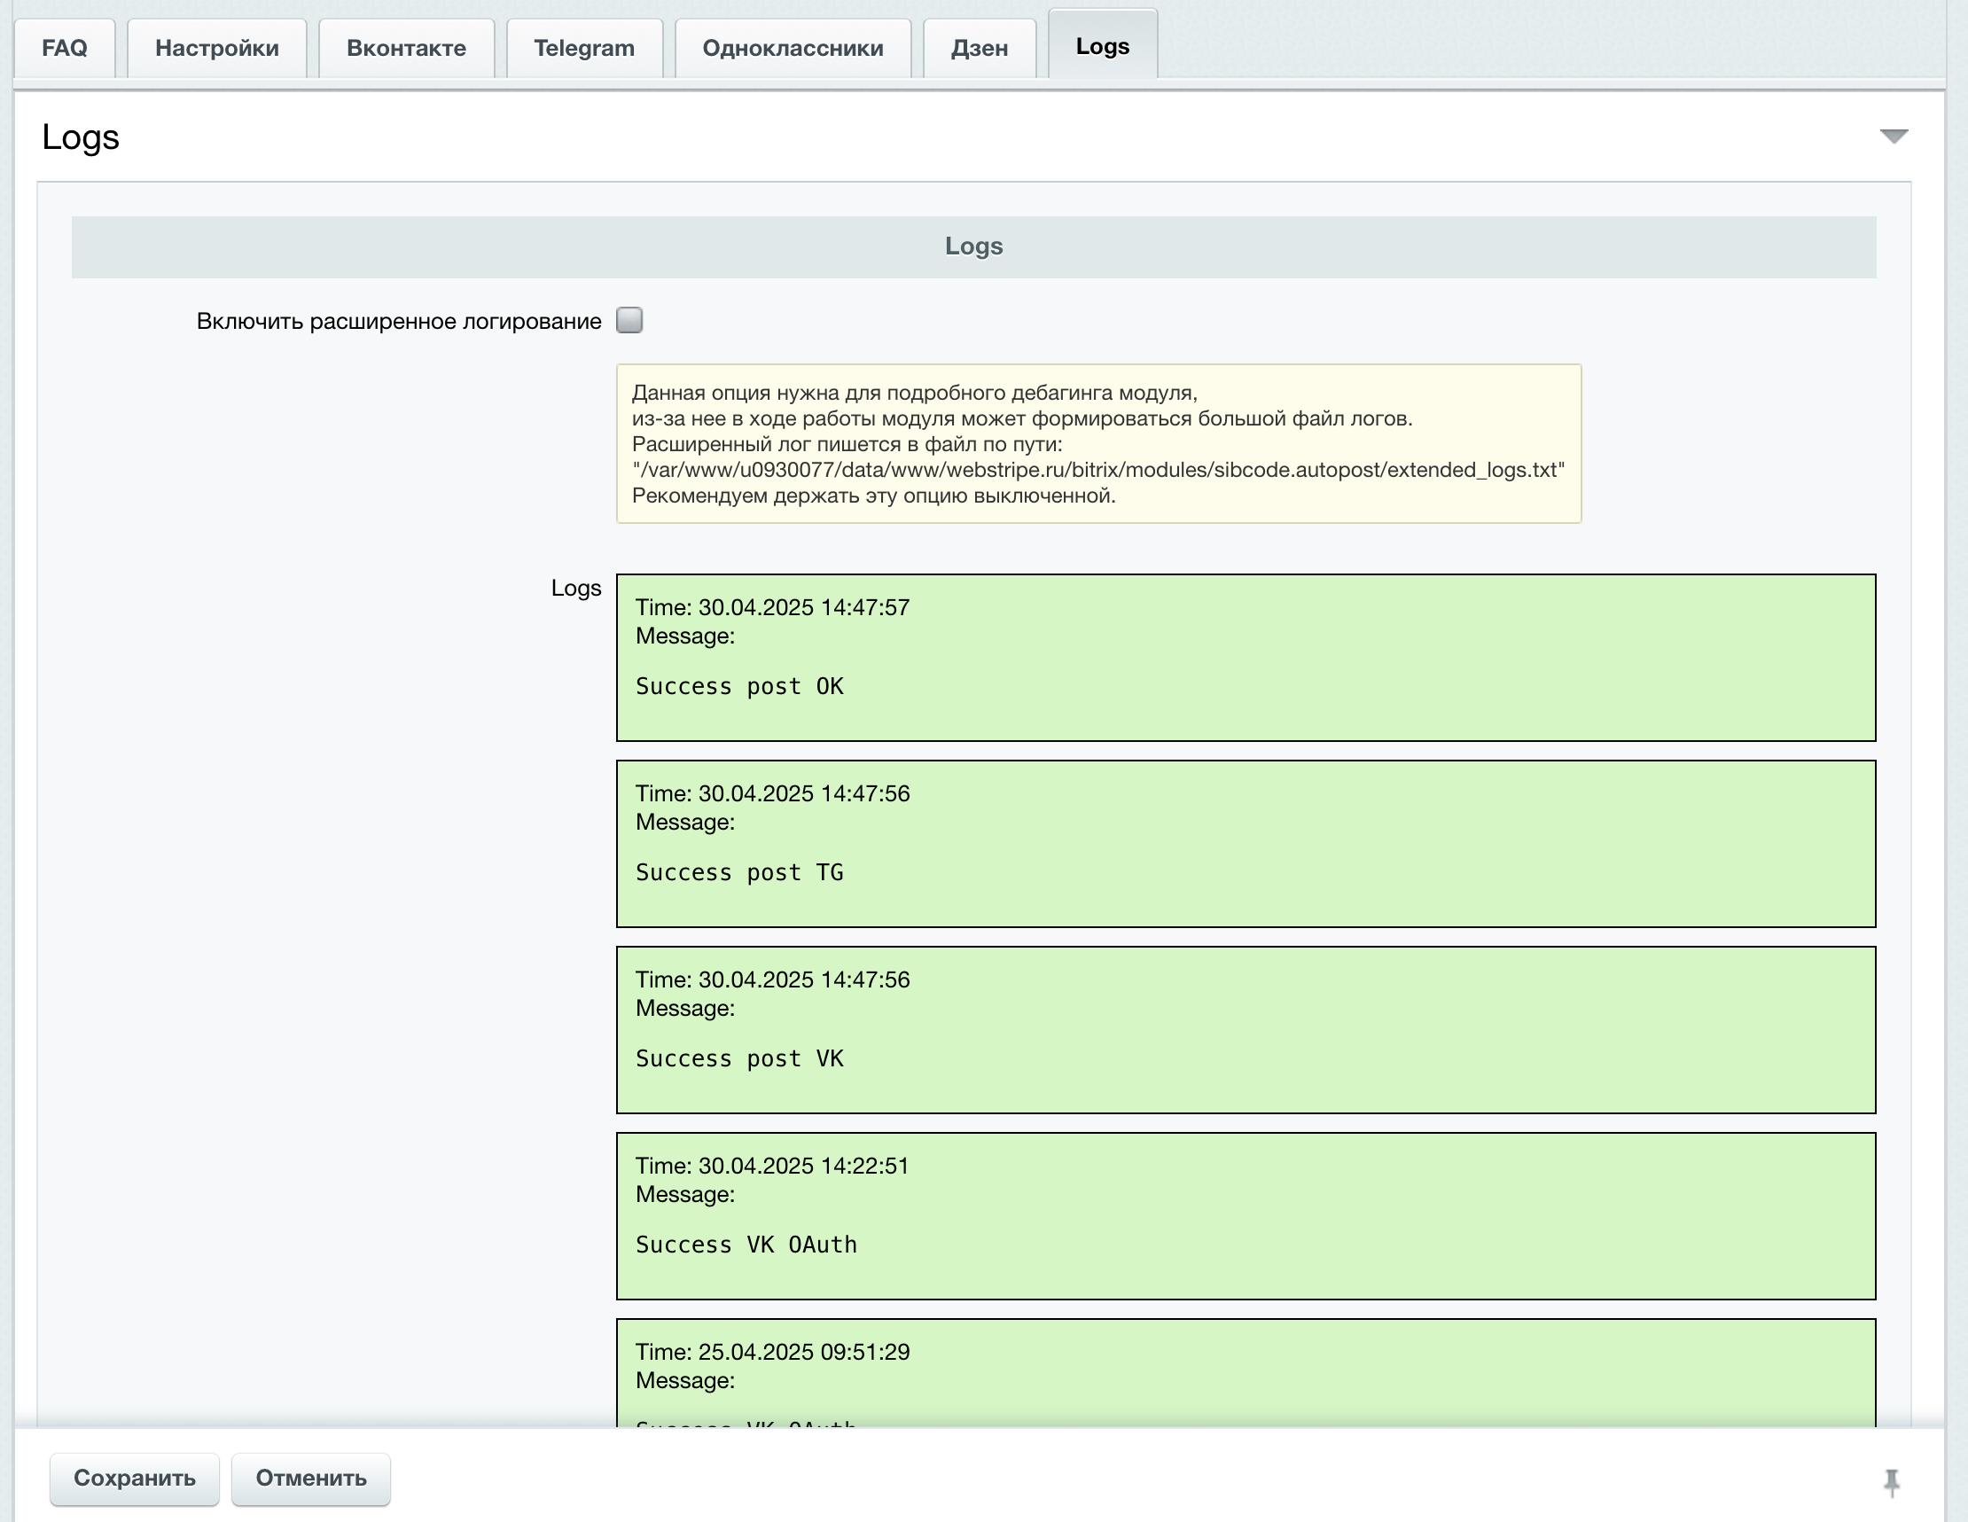The width and height of the screenshot is (1968, 1522).
Task: Go to the Telegram tab
Action: coord(584,48)
